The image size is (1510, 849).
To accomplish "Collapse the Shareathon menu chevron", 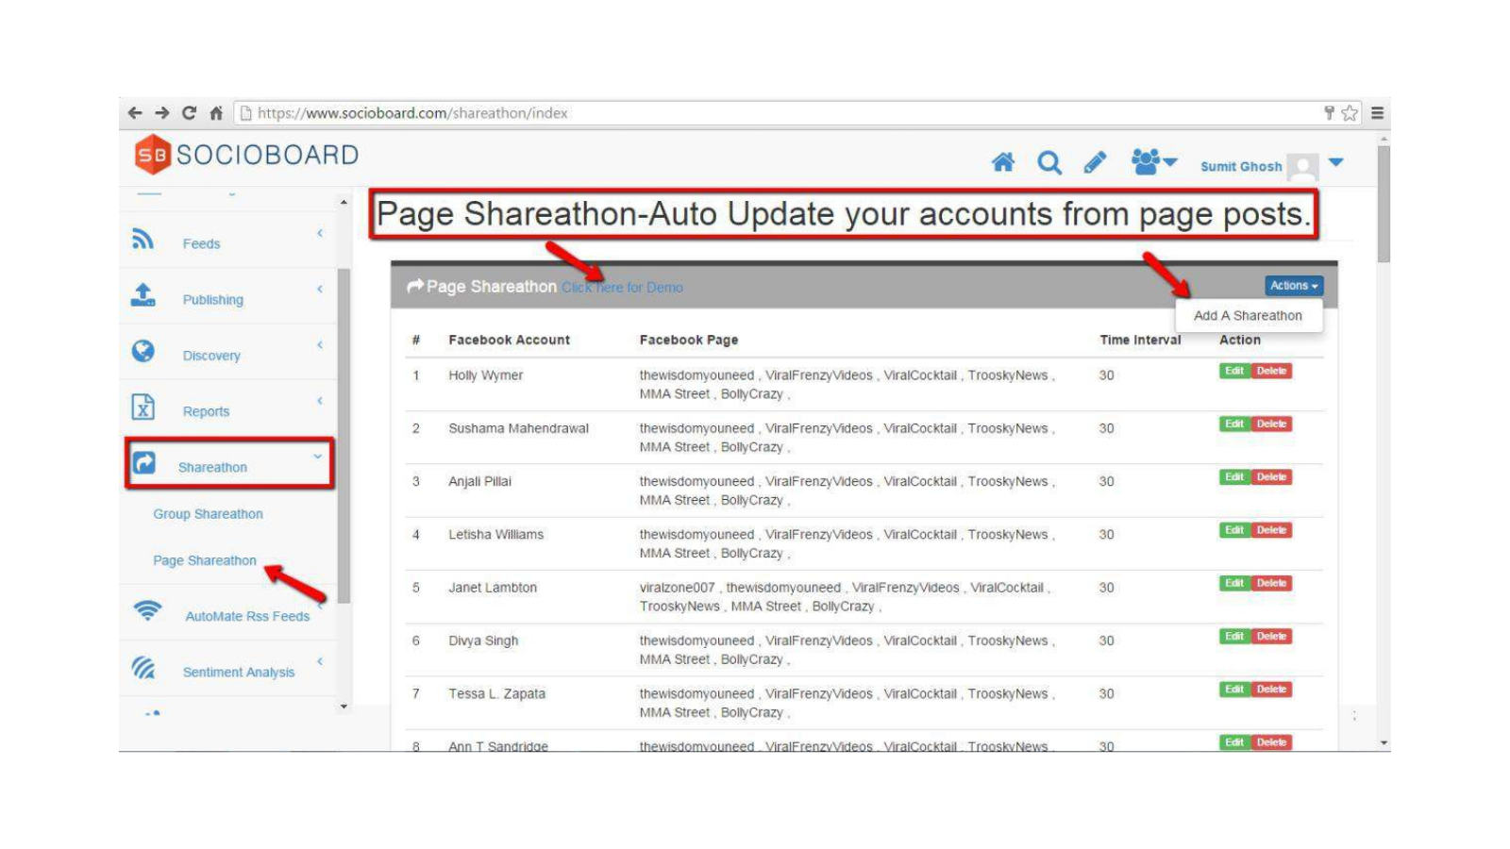I will [318, 457].
